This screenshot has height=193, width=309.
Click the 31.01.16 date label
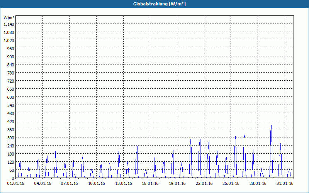pos(285,184)
